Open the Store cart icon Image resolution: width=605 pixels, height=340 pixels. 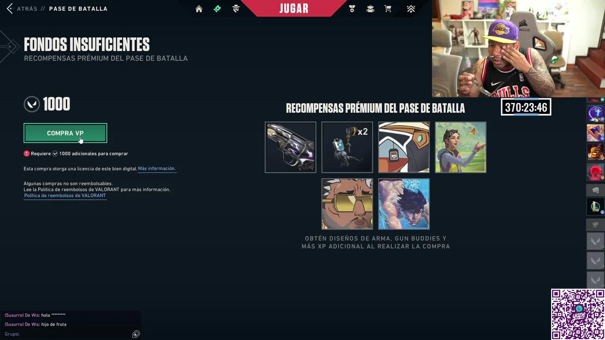(388, 8)
